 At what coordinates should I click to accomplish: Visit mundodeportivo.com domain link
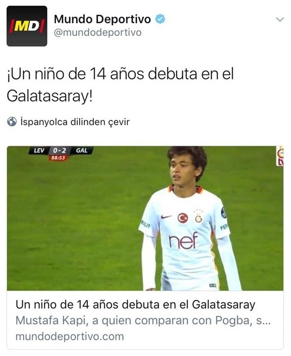[x=70, y=336]
